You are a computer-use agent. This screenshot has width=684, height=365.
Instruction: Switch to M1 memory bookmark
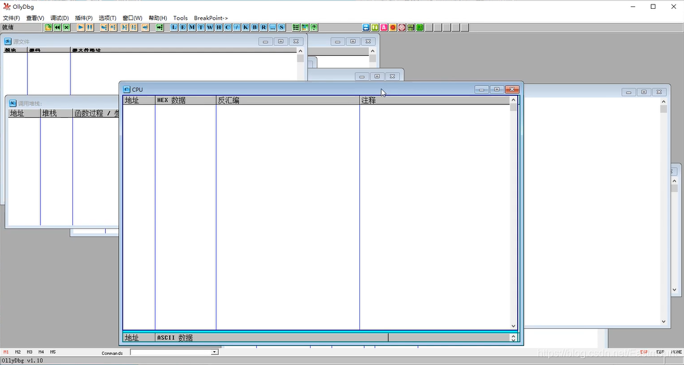pyautogui.click(x=6, y=352)
